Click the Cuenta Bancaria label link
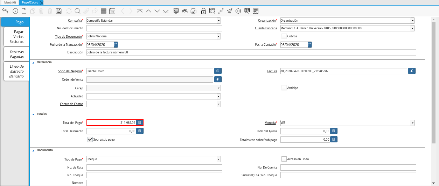The height and width of the screenshot is (186, 439). (266, 28)
